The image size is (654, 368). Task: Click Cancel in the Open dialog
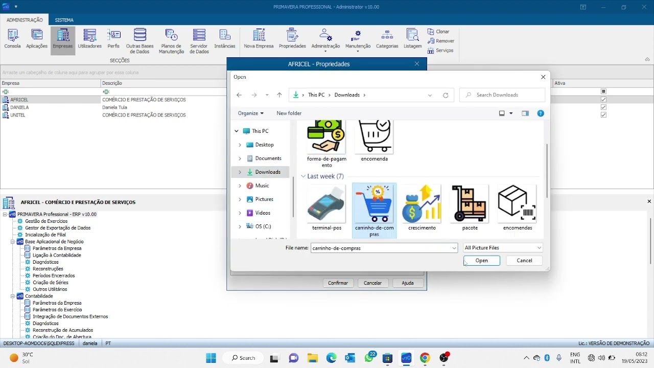pyautogui.click(x=524, y=261)
